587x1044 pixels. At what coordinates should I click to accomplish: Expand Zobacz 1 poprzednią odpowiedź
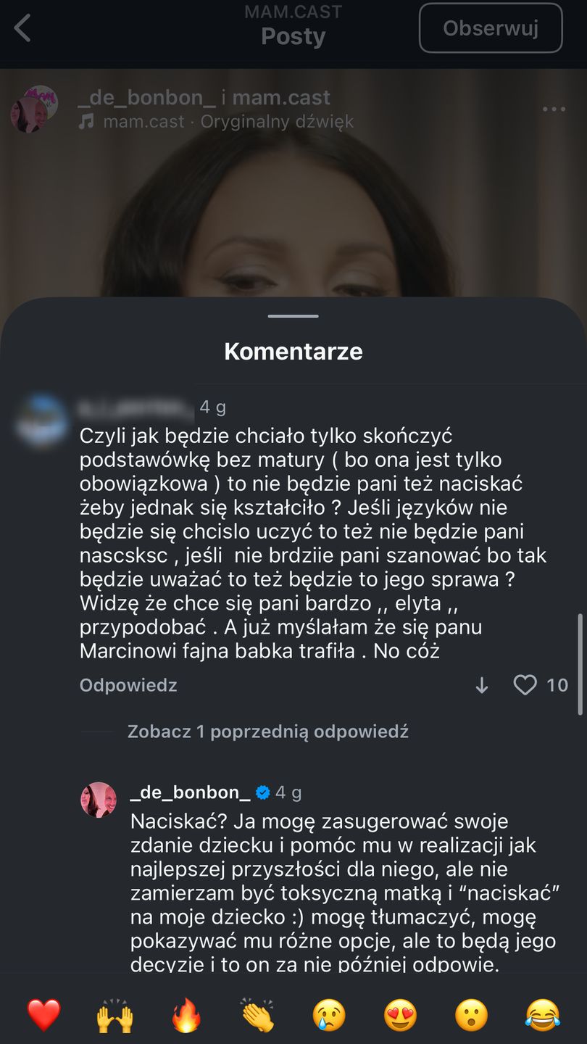tap(267, 732)
